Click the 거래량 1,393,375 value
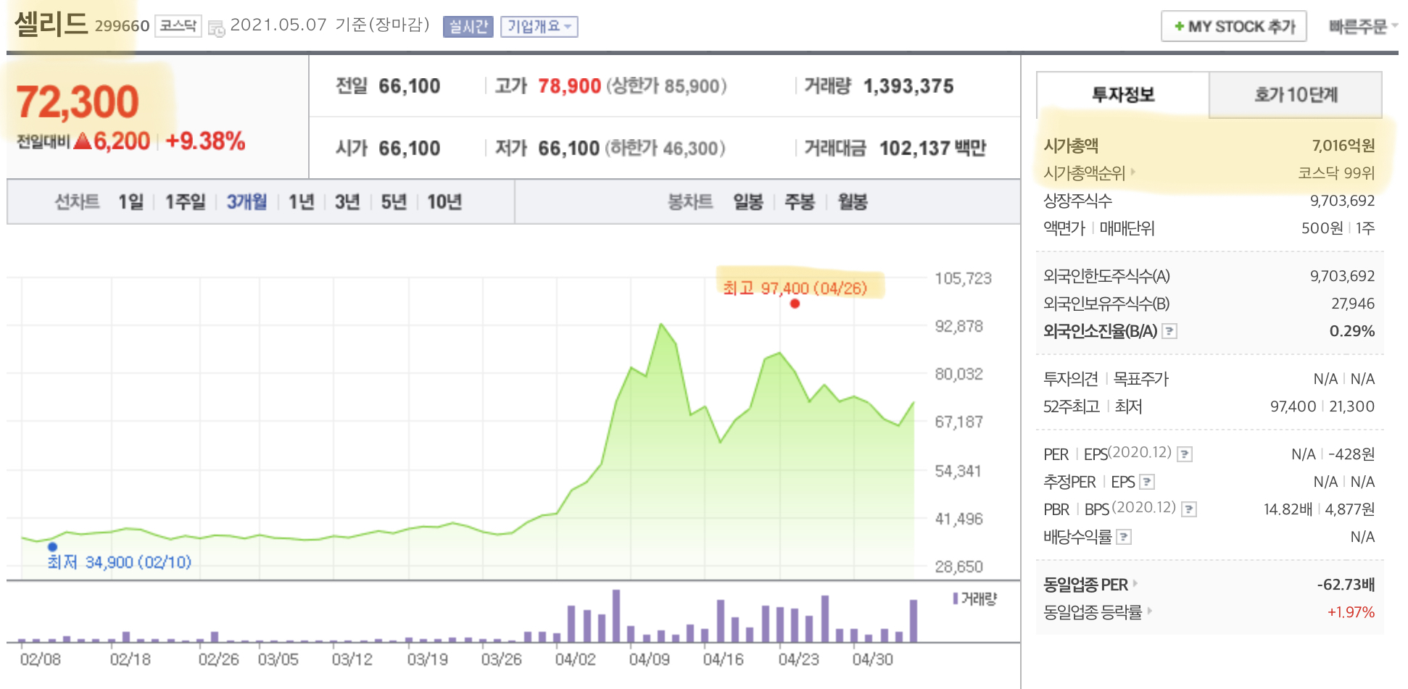1408x689 pixels. point(908,86)
